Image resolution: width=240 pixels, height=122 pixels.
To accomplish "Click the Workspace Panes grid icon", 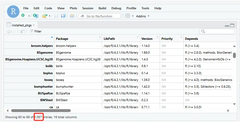I will click(x=128, y=16).
